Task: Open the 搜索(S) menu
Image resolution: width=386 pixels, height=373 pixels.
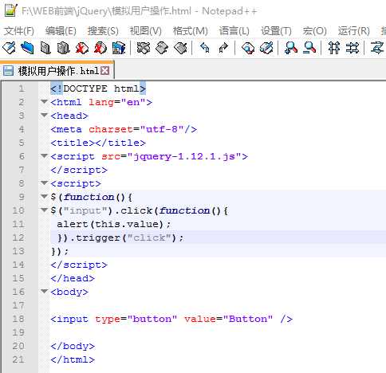Action: [x=103, y=31]
